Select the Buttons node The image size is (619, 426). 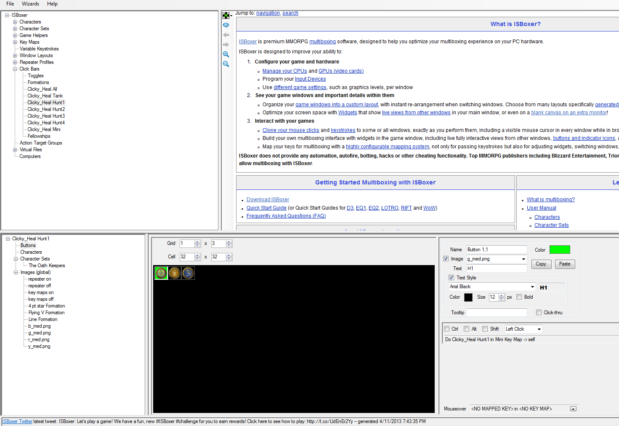coord(28,245)
